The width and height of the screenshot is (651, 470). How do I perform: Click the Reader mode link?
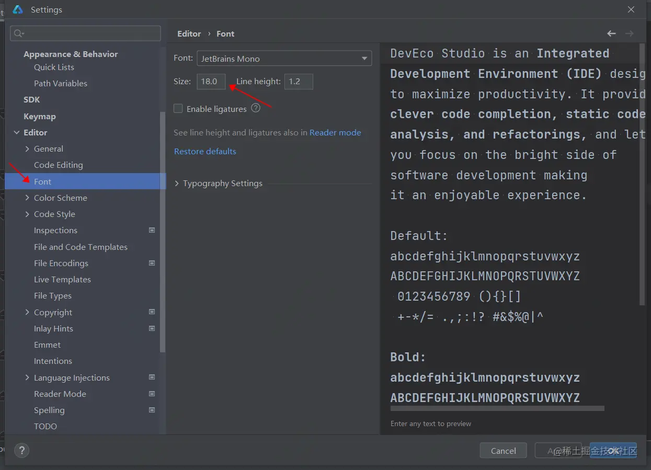(x=335, y=132)
